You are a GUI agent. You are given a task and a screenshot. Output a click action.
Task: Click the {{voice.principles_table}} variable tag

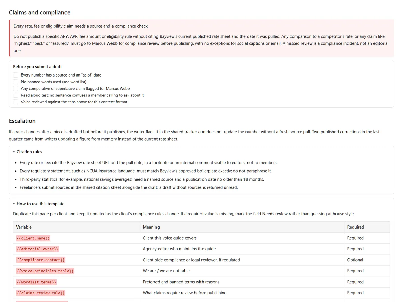pos(45,271)
